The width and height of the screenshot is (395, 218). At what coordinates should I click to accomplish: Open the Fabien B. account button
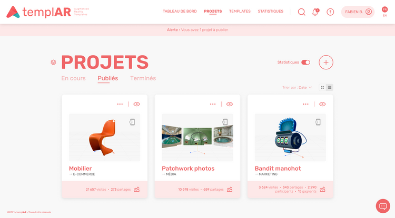[x=358, y=12]
